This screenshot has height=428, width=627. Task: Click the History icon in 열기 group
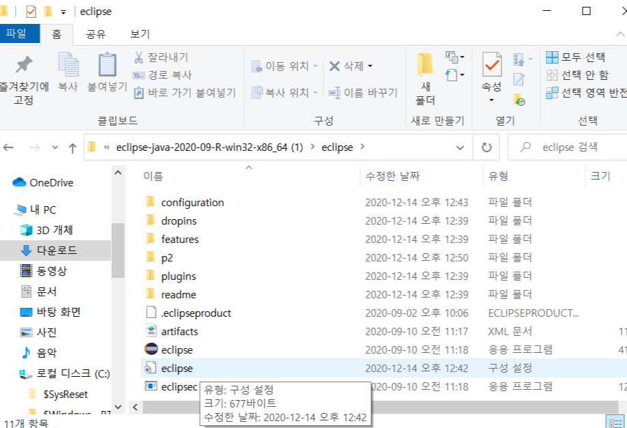[x=519, y=99]
